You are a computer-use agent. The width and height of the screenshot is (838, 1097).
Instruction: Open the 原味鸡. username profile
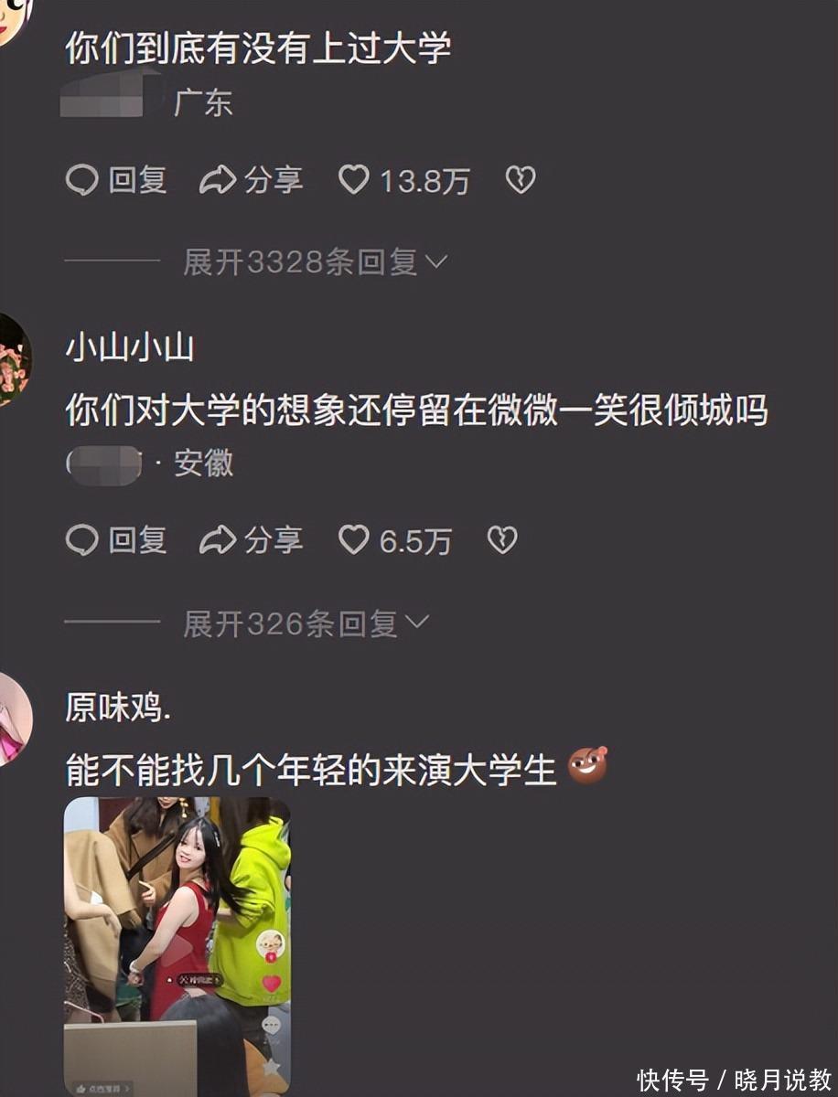[x=118, y=708]
